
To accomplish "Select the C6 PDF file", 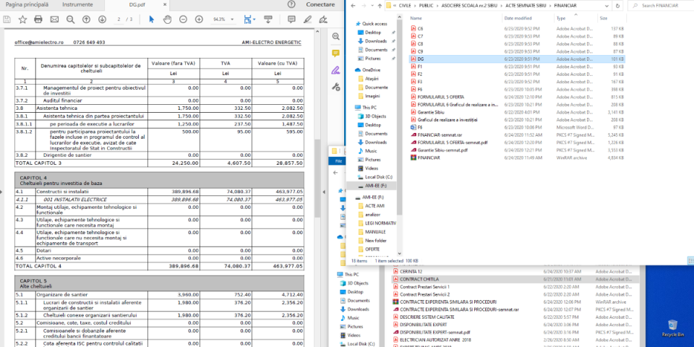I will [x=421, y=28].
